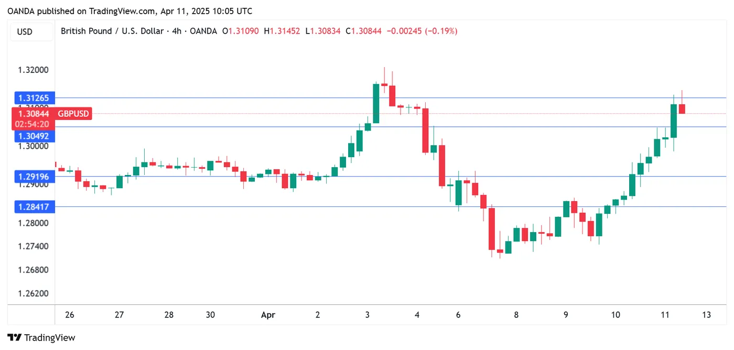Click the 13 date marker on time axis

[x=707, y=315]
